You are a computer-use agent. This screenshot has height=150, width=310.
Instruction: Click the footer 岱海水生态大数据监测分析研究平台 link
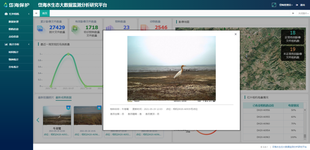pyautogui.click(x=289, y=147)
